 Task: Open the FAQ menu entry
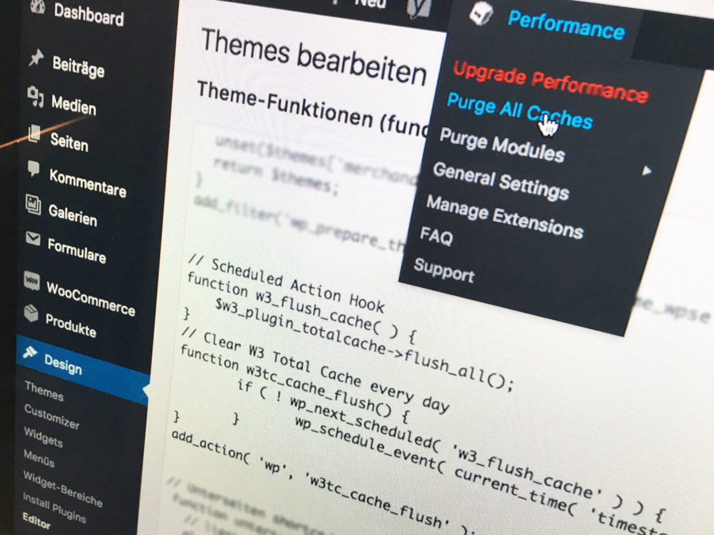coord(436,236)
